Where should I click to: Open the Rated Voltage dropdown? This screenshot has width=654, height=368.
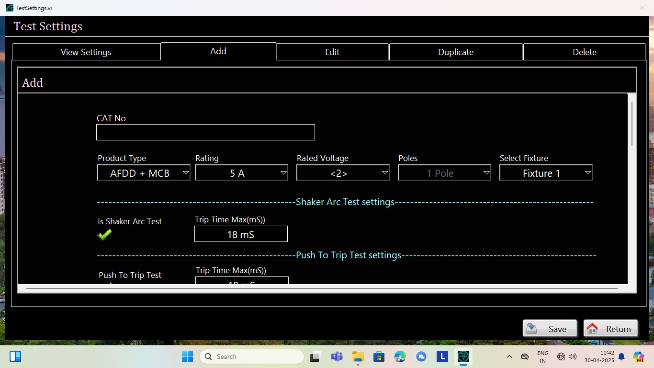coord(343,173)
